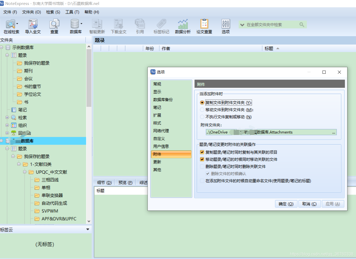356x259 pixels.
Task: Run the 查重 duplicate check tool
Action: (x=54, y=26)
